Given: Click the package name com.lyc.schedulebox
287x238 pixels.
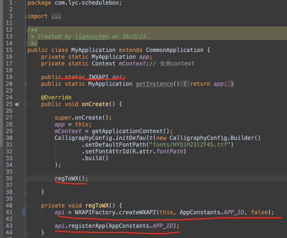Looking at the screenshot, I should [87, 3].
